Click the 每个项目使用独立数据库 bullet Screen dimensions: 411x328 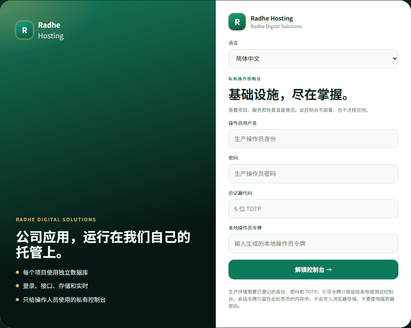click(55, 272)
